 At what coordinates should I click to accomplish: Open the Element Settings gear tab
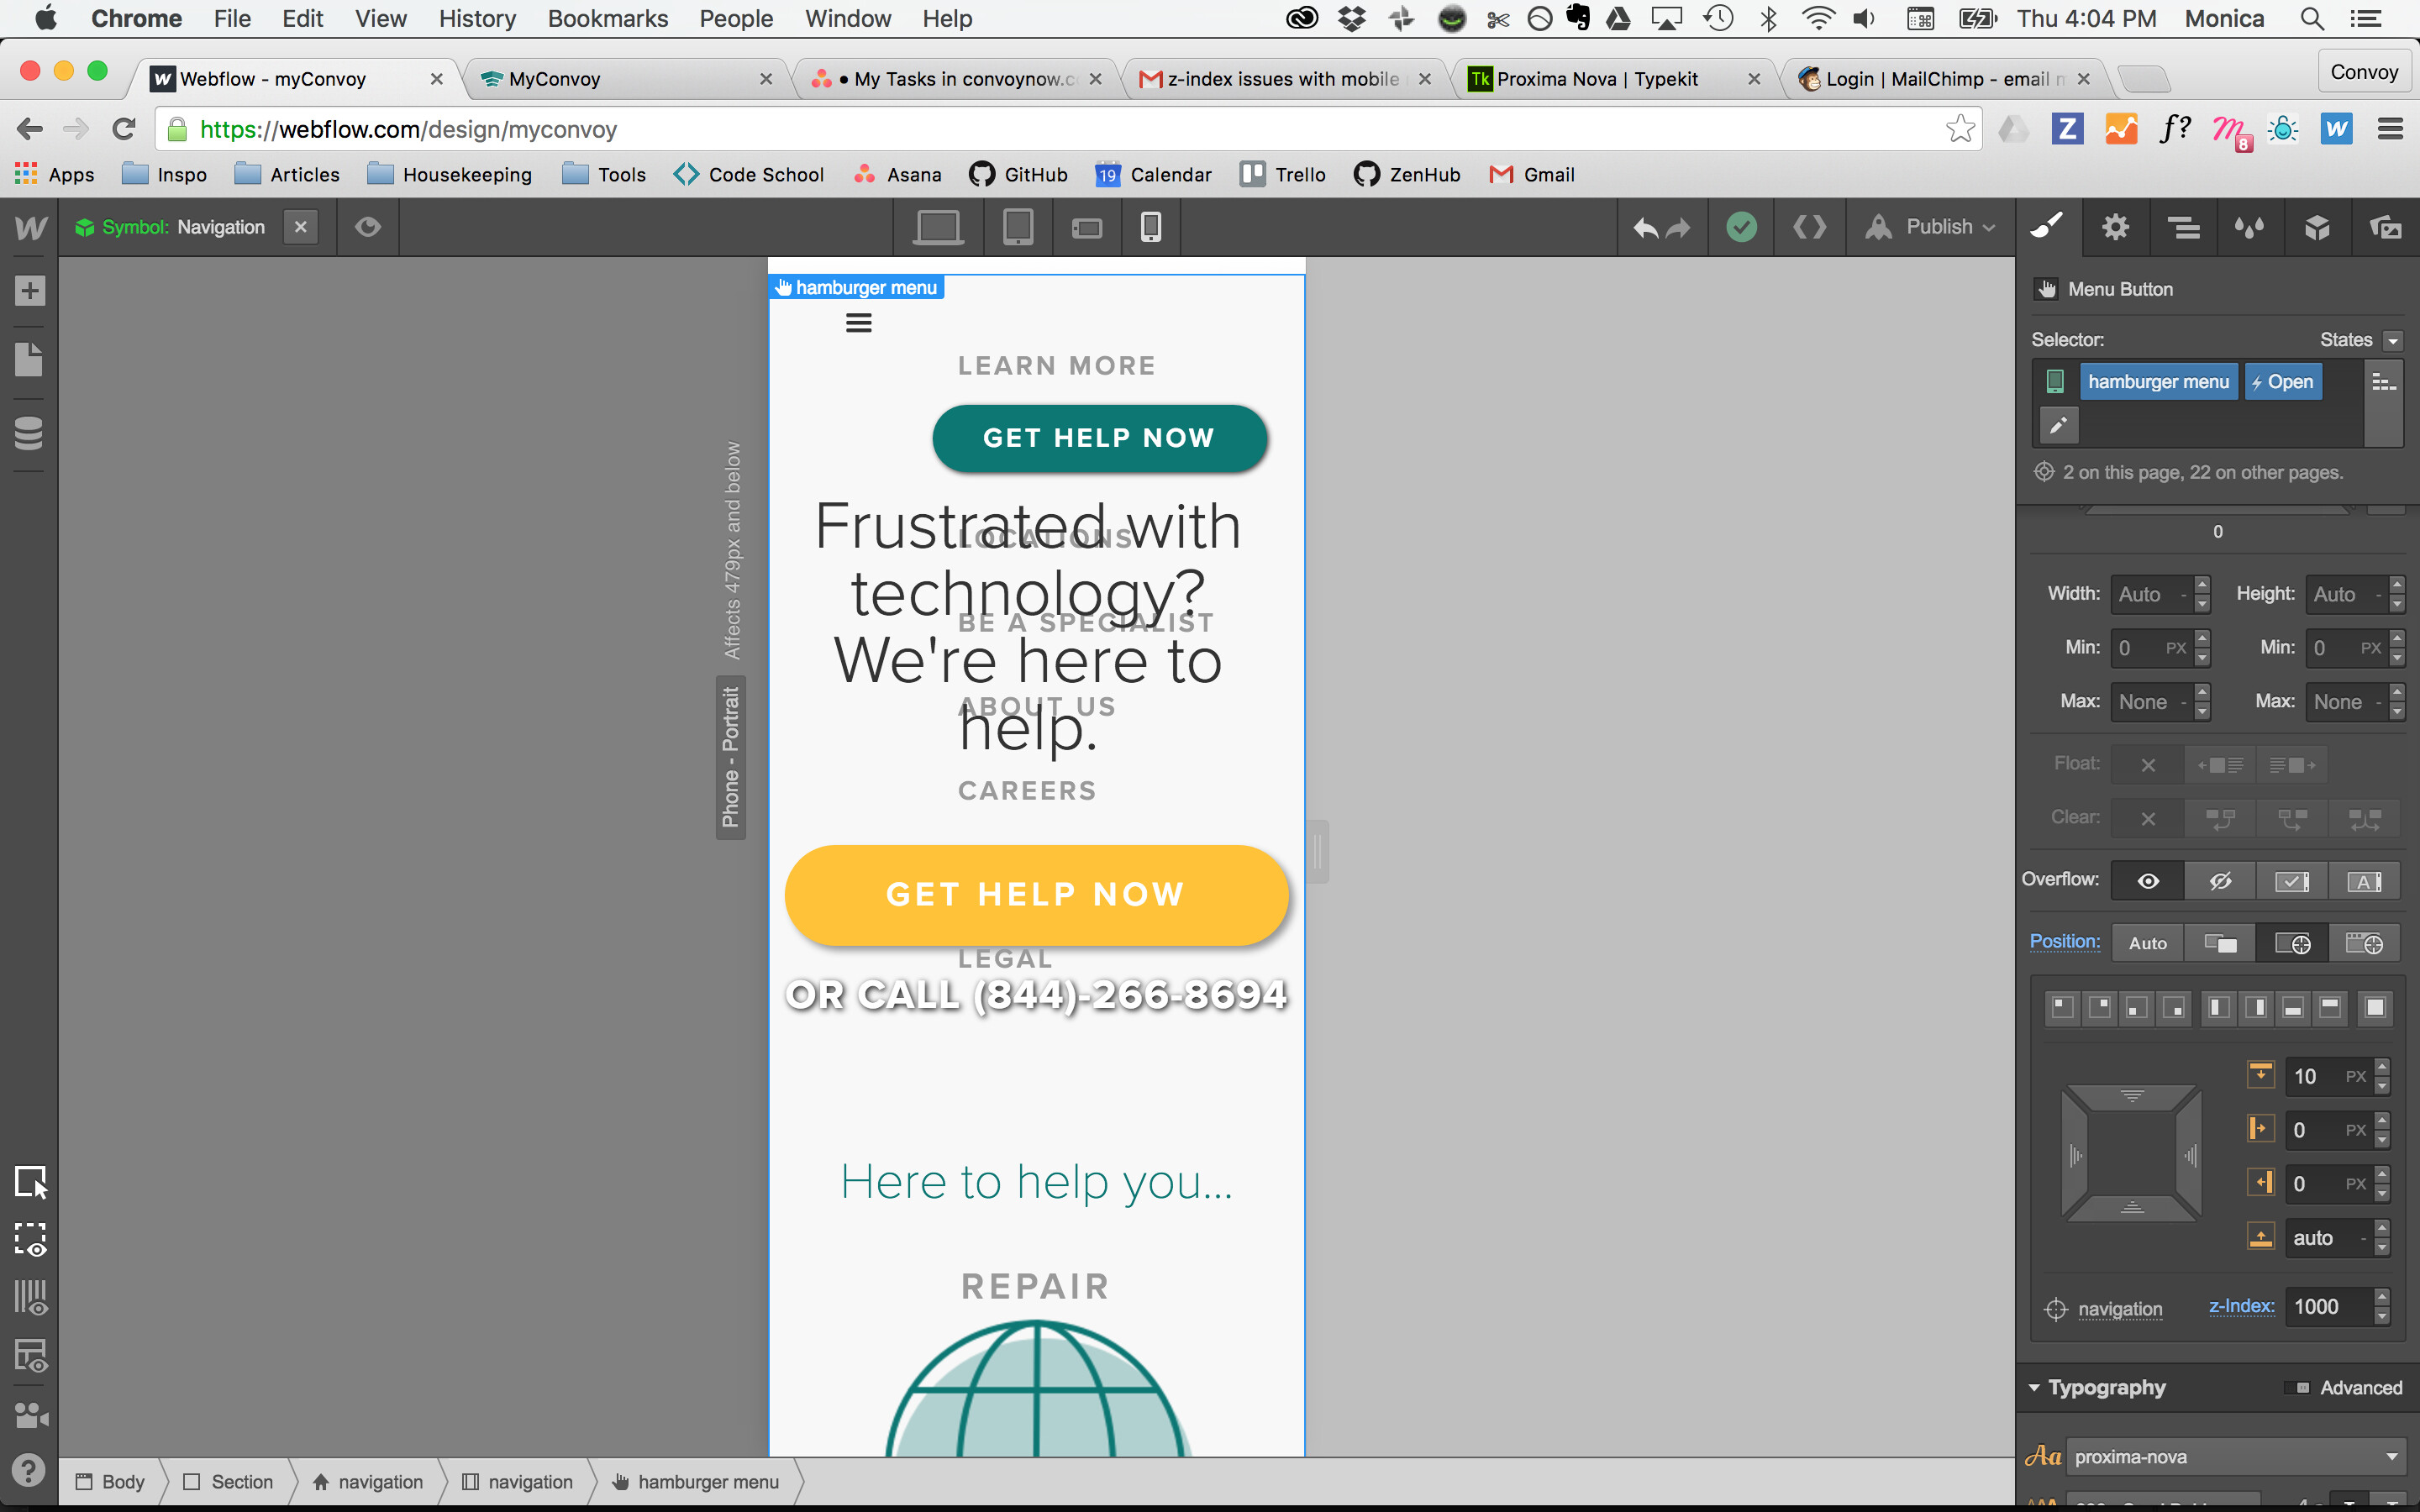(x=2115, y=227)
